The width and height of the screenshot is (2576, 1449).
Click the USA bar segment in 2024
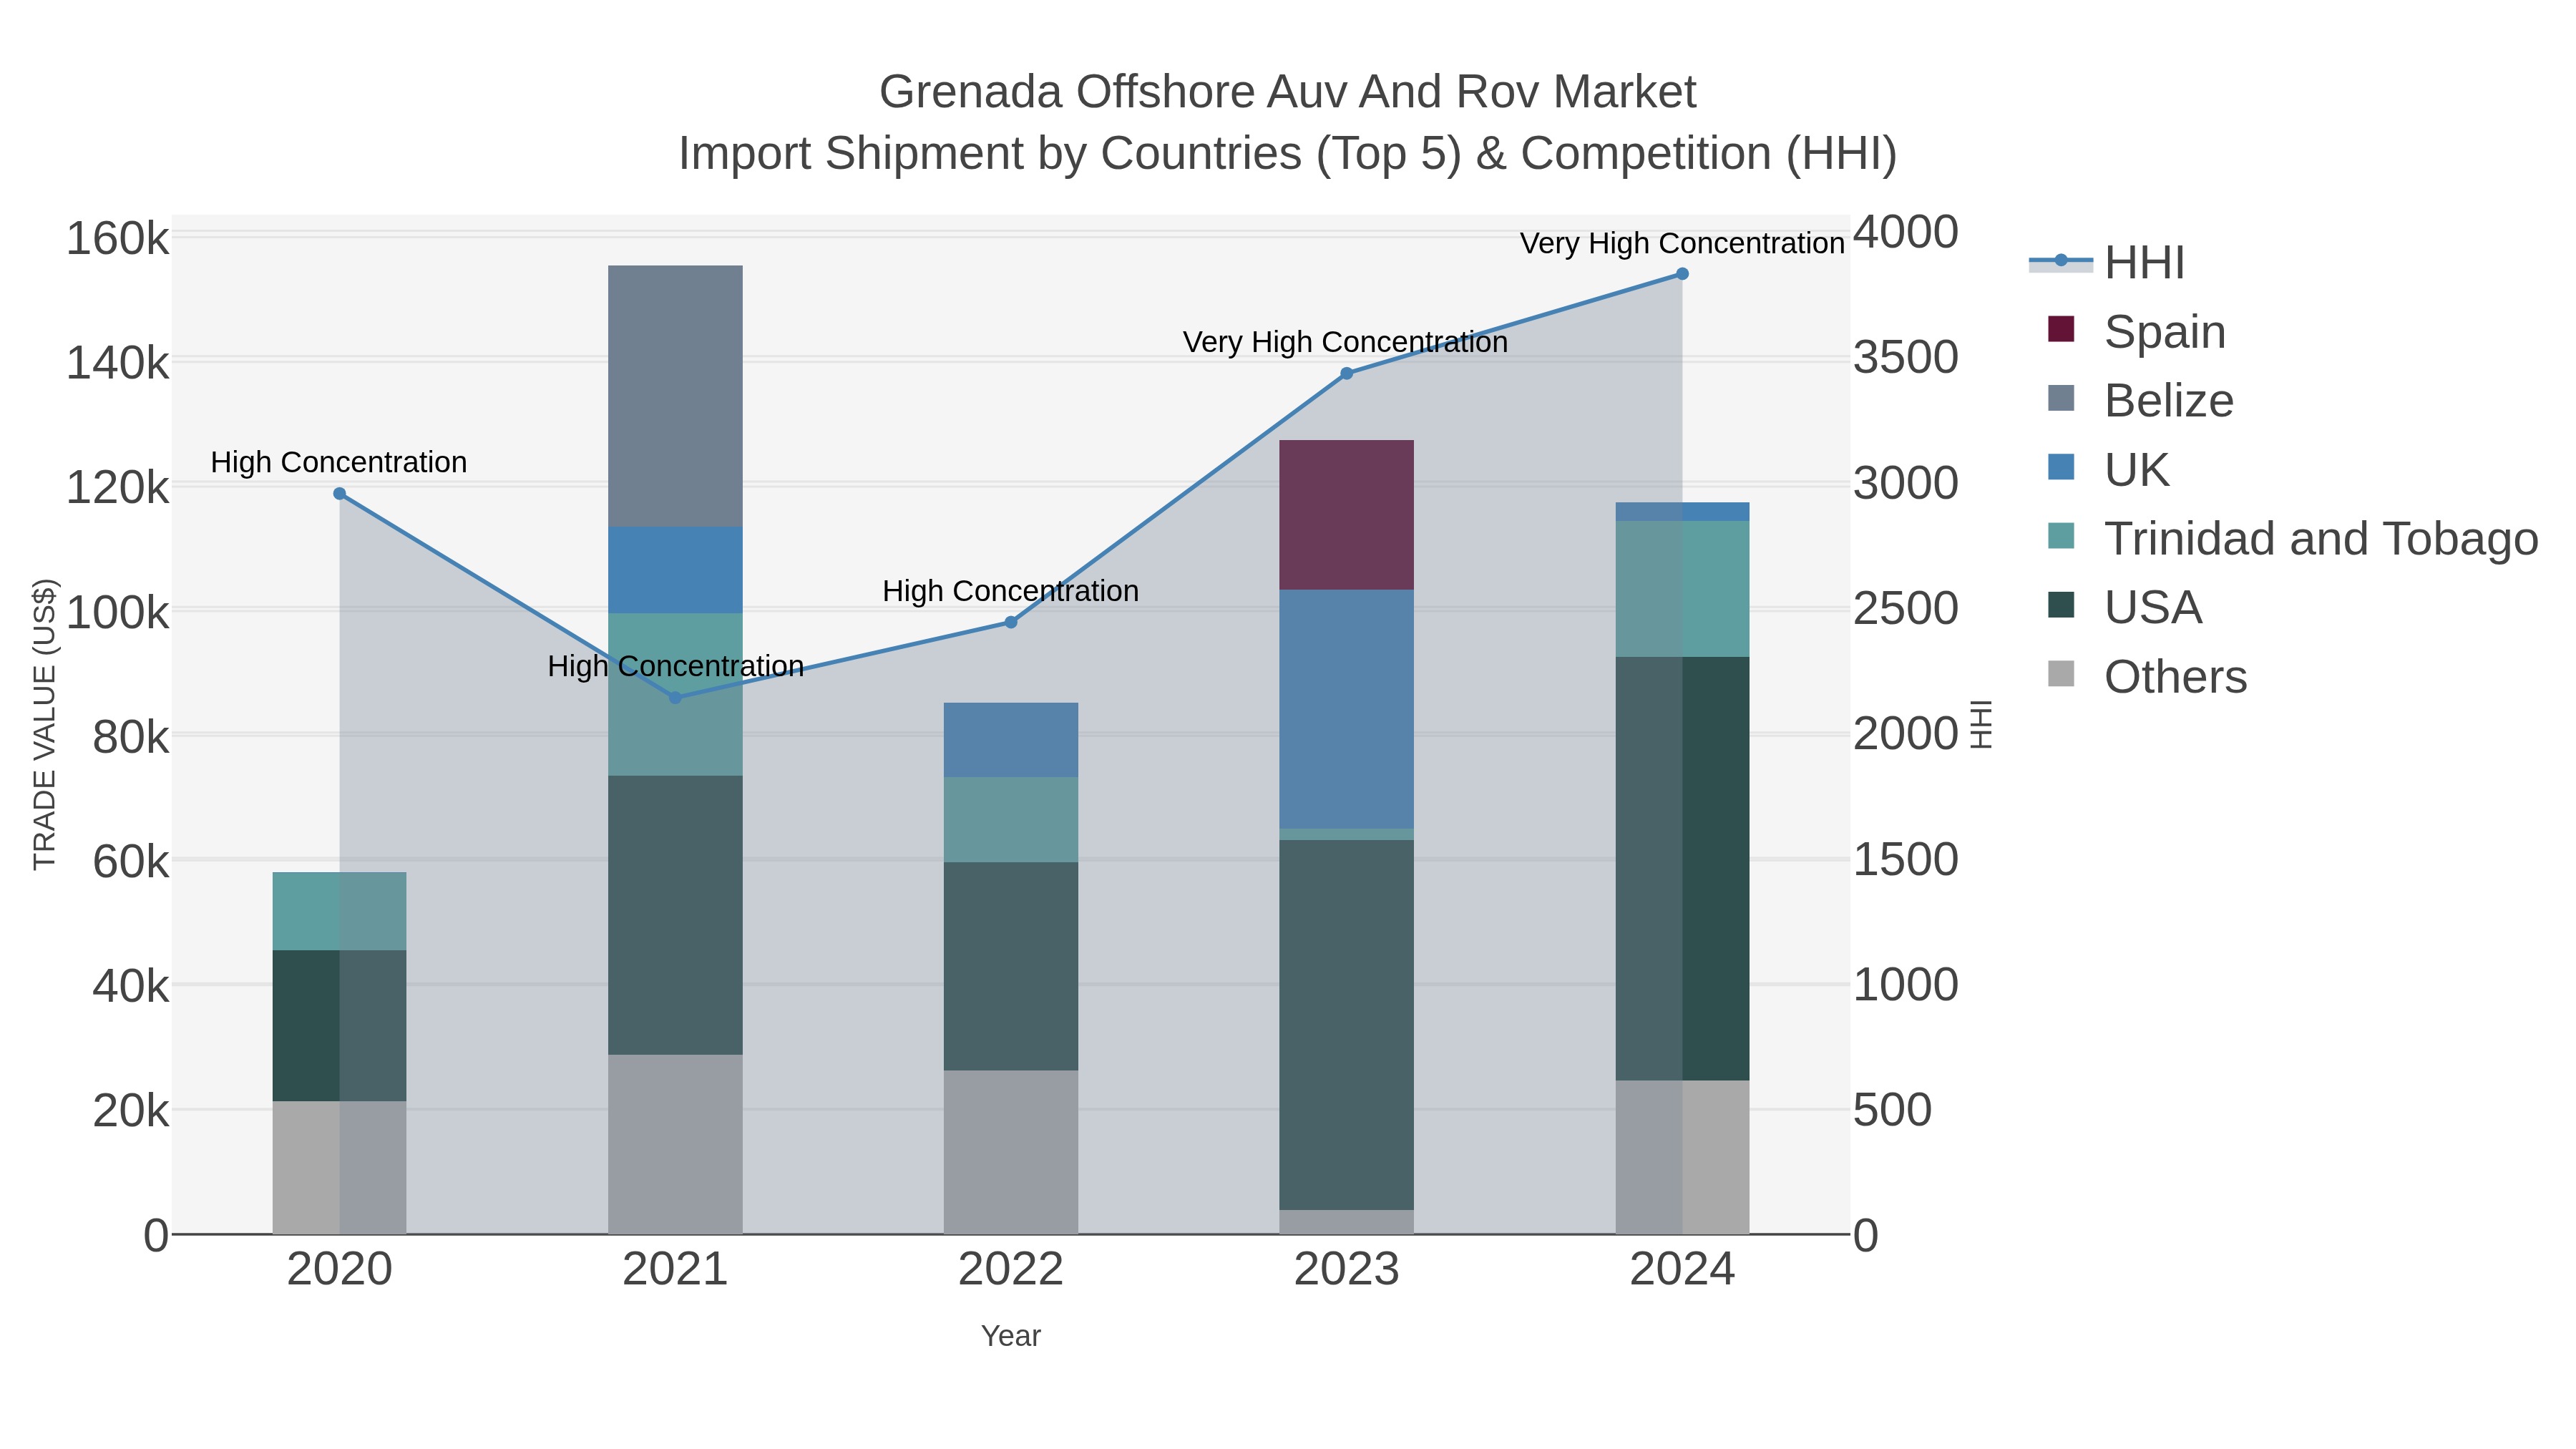pos(1682,869)
